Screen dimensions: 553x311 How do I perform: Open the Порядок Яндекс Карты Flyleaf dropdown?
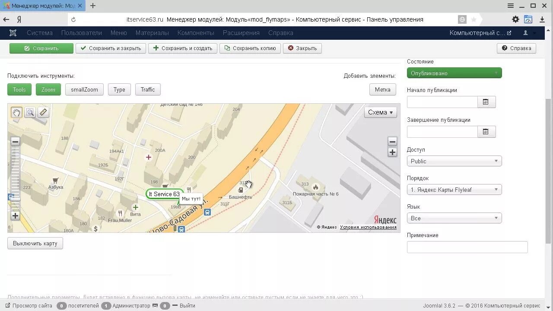coord(454,190)
